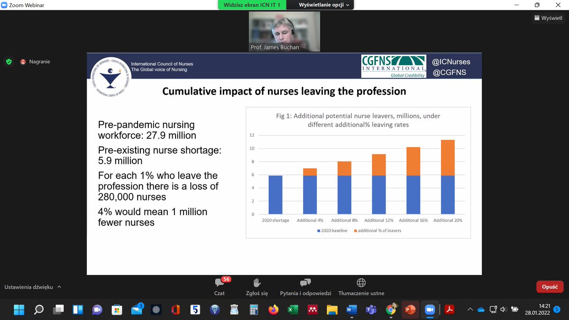This screenshot has height=320, width=569.
Task: Click the CGFNS International logo
Action: click(394, 66)
